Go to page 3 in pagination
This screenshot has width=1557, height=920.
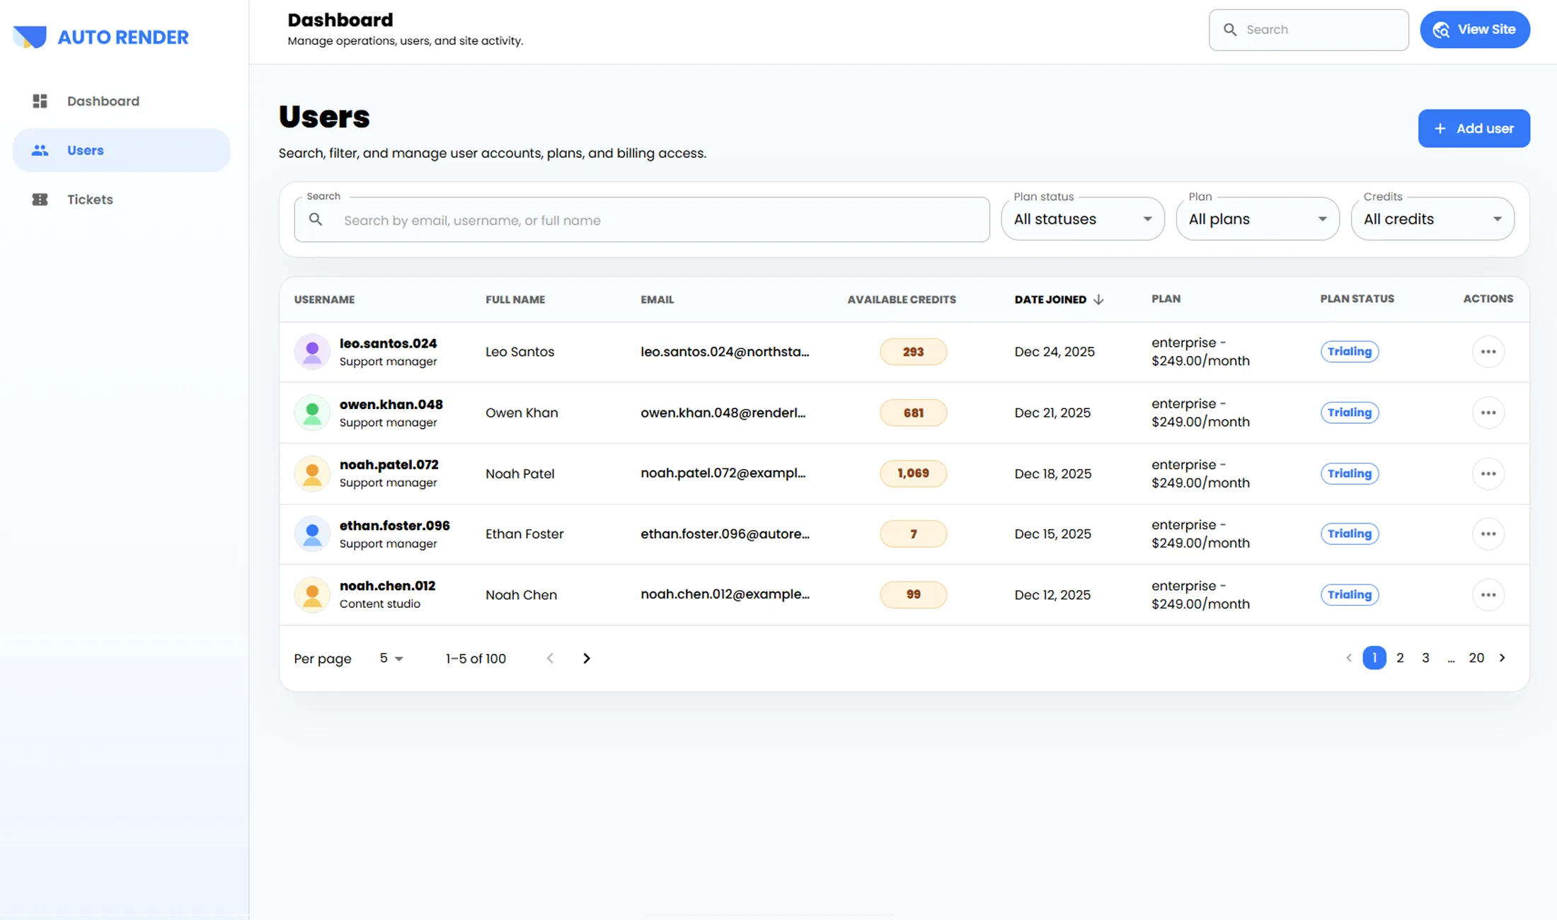tap(1425, 657)
